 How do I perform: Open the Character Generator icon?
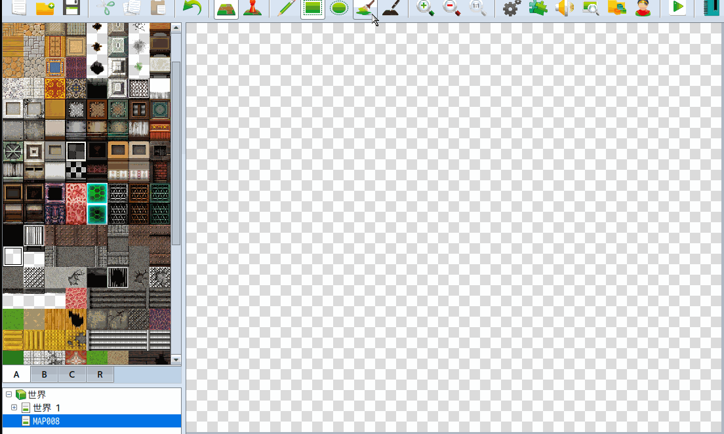643,7
